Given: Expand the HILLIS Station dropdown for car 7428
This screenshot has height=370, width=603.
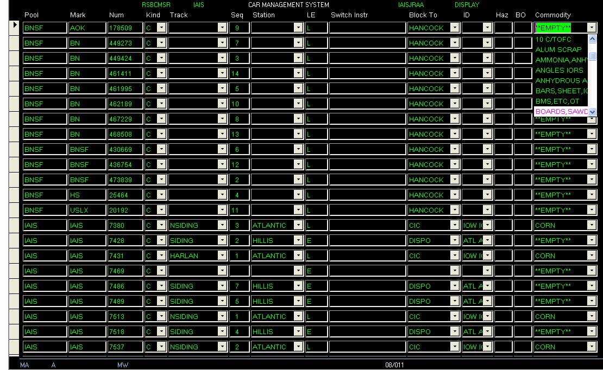Looking at the screenshot, I should [298, 240].
